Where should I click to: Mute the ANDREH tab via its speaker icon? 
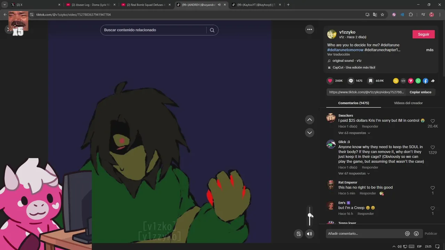(x=219, y=5)
